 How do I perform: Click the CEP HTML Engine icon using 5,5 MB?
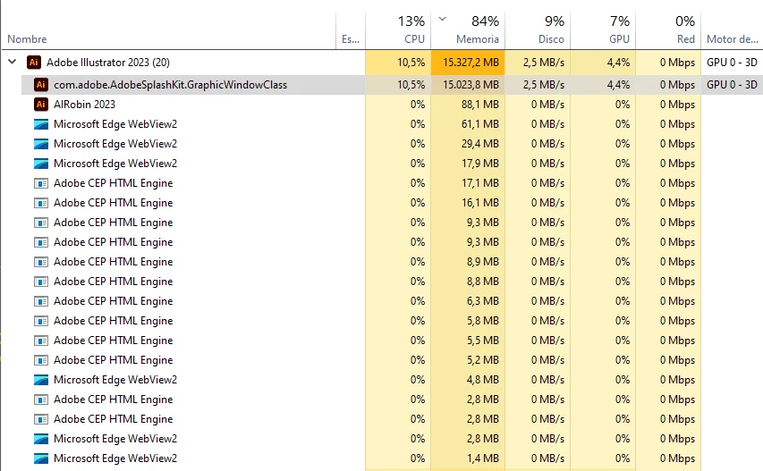pyautogui.click(x=41, y=341)
